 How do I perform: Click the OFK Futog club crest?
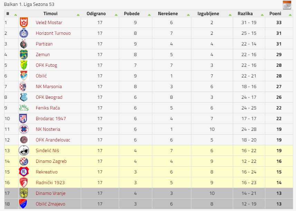point(24,65)
